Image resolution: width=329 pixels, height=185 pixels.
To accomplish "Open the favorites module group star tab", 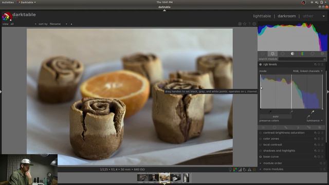I will point(272,54).
